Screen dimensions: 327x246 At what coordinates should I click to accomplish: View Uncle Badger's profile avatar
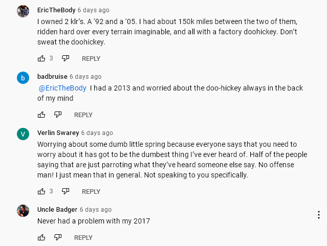coord(23,211)
